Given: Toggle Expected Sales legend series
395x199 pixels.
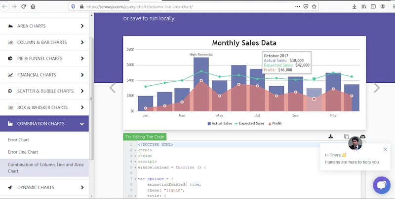Looking at the screenshot, I should coord(249,123).
